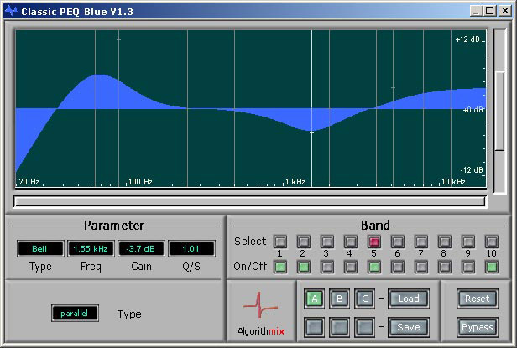The image size is (517, 348).
Task: Enable band 9 On/Off switch
Action: [467, 267]
